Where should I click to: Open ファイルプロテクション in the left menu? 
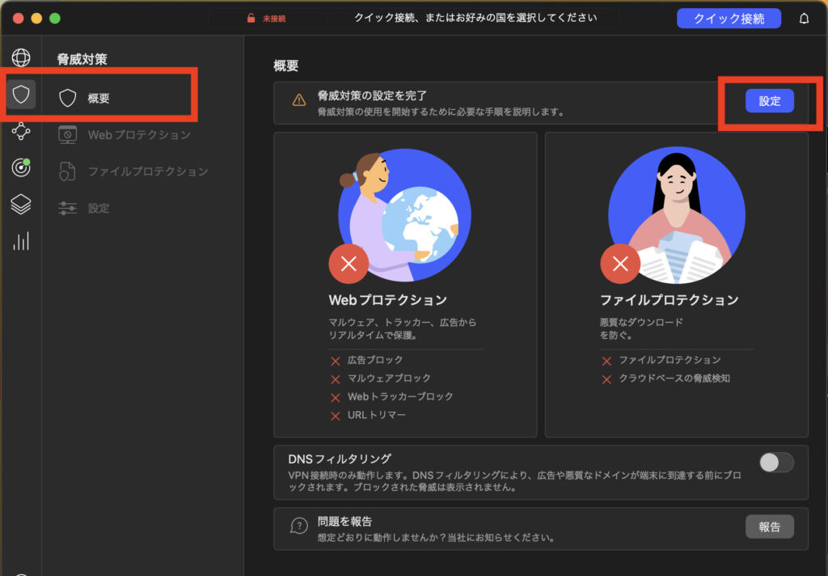pos(147,172)
